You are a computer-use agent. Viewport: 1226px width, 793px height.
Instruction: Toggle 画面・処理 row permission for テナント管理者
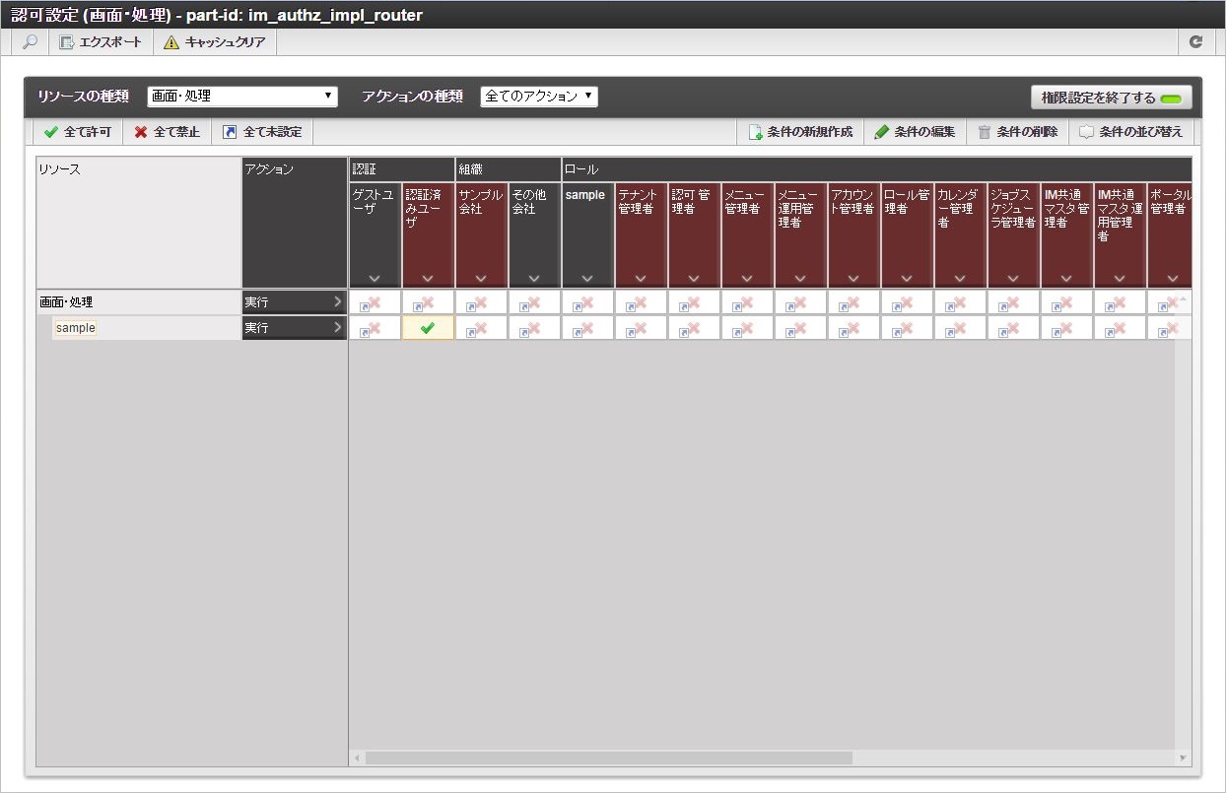coord(641,302)
